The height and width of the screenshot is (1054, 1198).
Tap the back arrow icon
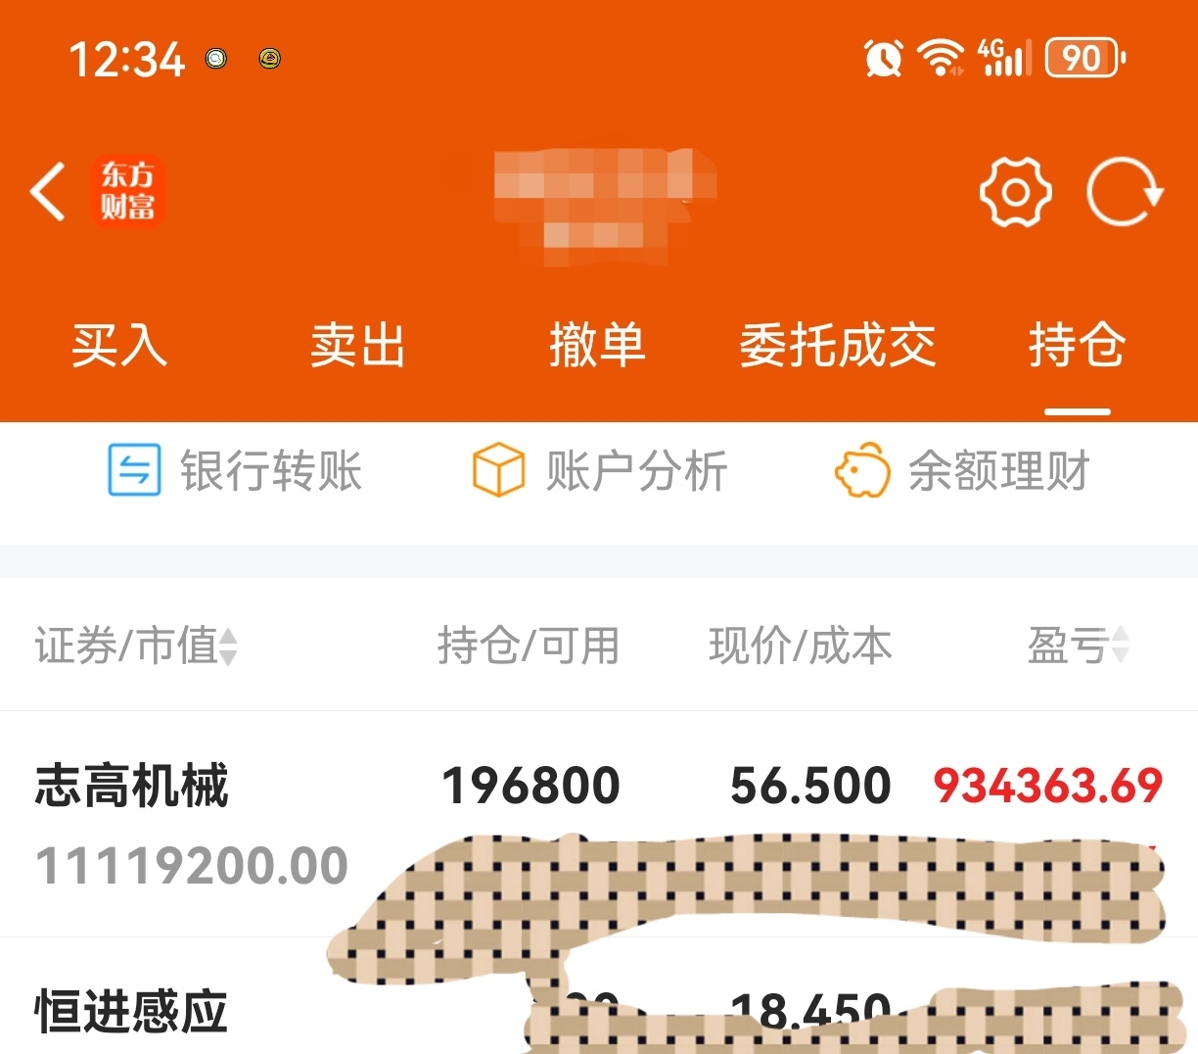click(x=48, y=191)
